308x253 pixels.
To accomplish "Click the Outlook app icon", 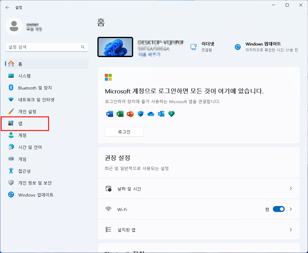I will coord(161,114).
